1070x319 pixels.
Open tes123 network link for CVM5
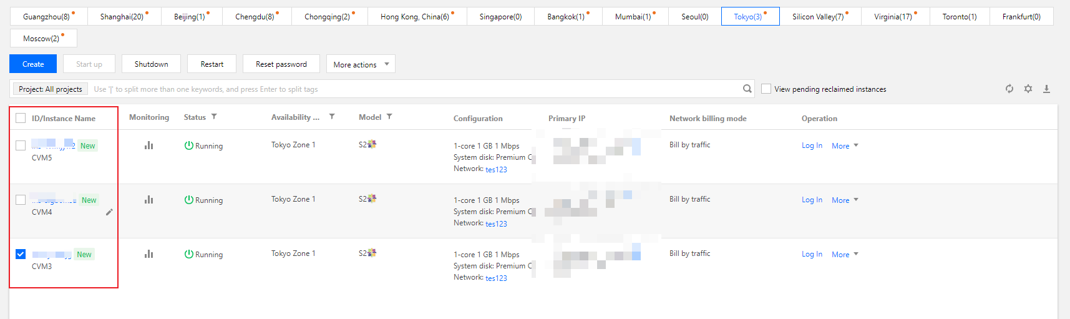pyautogui.click(x=496, y=169)
